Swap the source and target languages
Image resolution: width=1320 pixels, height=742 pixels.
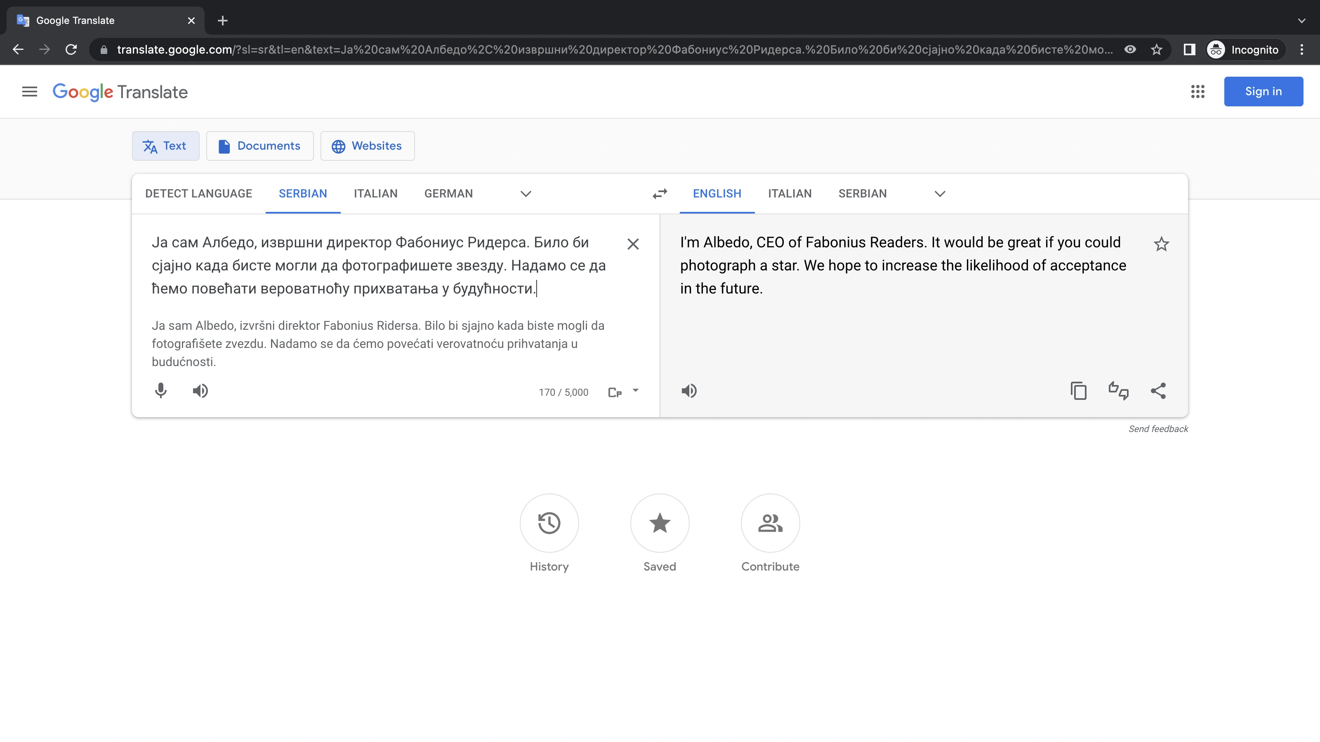(x=660, y=194)
